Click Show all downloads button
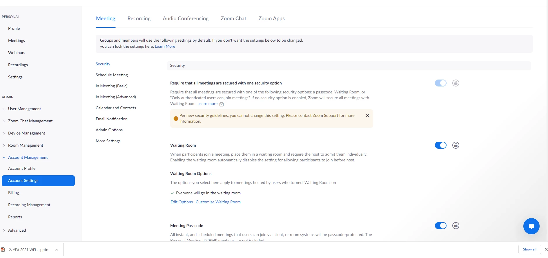The height and width of the screenshot is (258, 548). 529,249
